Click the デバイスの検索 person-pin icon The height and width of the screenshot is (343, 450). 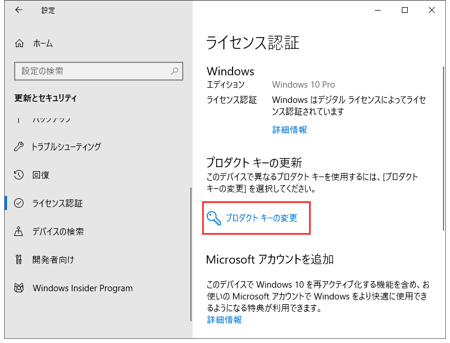pos(19,231)
